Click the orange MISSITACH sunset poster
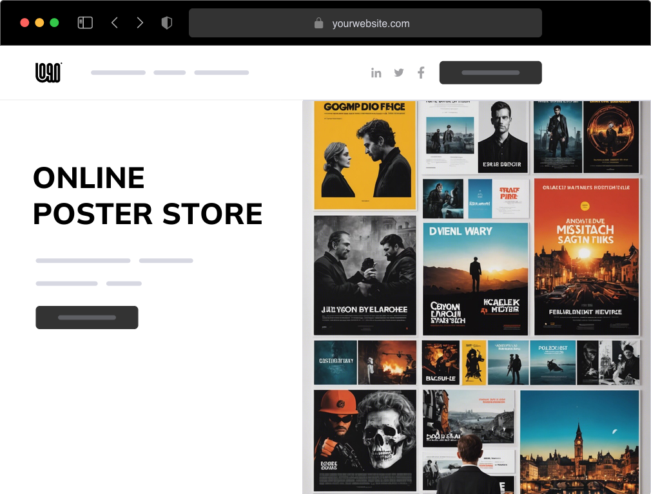Screen dimensions: 651x494 (587, 256)
